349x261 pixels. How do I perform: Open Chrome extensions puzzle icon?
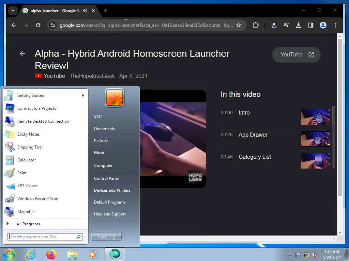(x=256, y=25)
